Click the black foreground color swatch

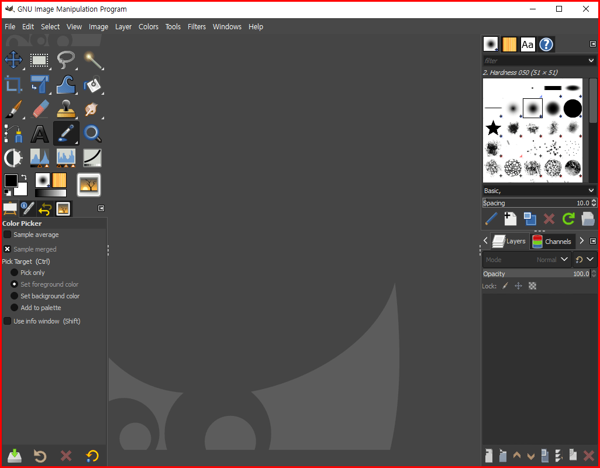(x=11, y=181)
